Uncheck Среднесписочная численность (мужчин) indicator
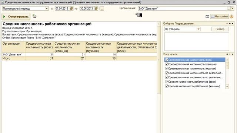Screen dimensions: 237x133 pos(167,68)
